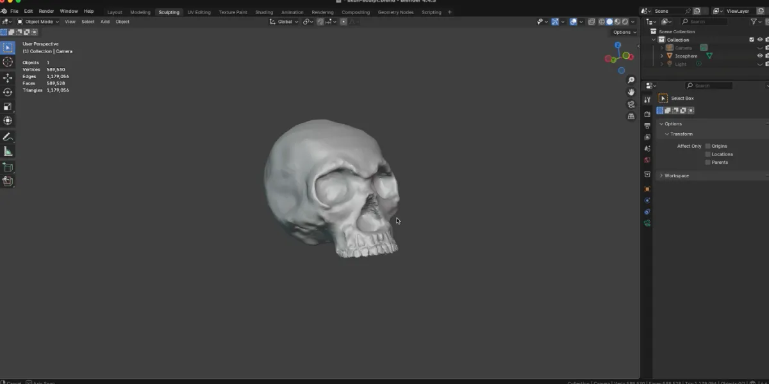
Task: Activate the Rotate tool
Action: (8, 92)
